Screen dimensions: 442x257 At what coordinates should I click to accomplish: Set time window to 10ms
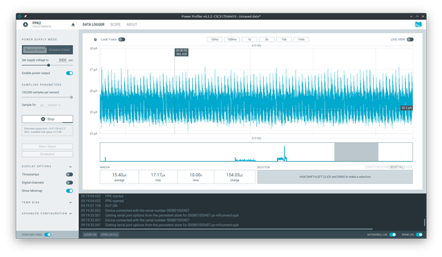pyautogui.click(x=215, y=39)
